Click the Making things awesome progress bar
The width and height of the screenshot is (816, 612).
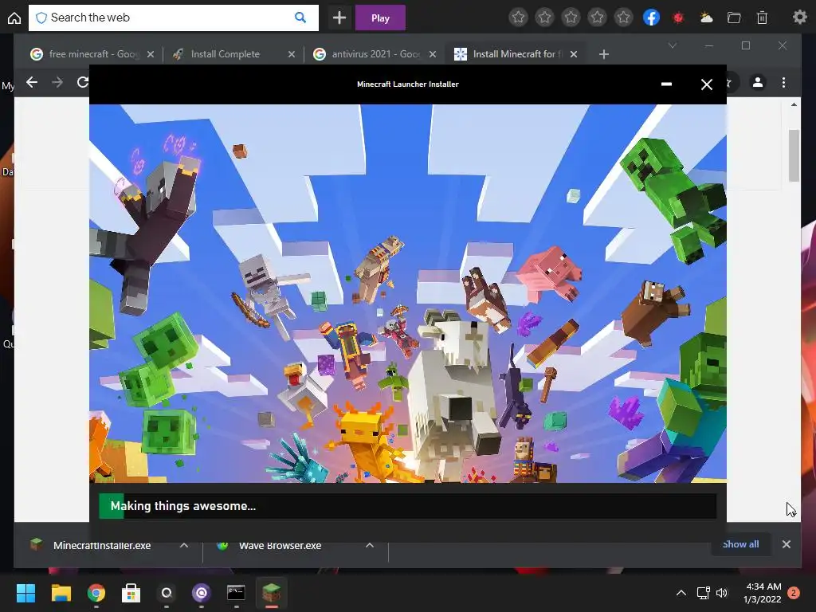point(407,506)
